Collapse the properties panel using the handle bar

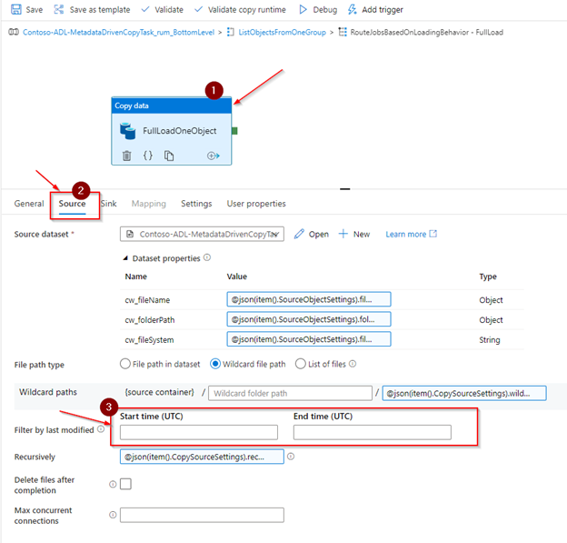[345, 189]
